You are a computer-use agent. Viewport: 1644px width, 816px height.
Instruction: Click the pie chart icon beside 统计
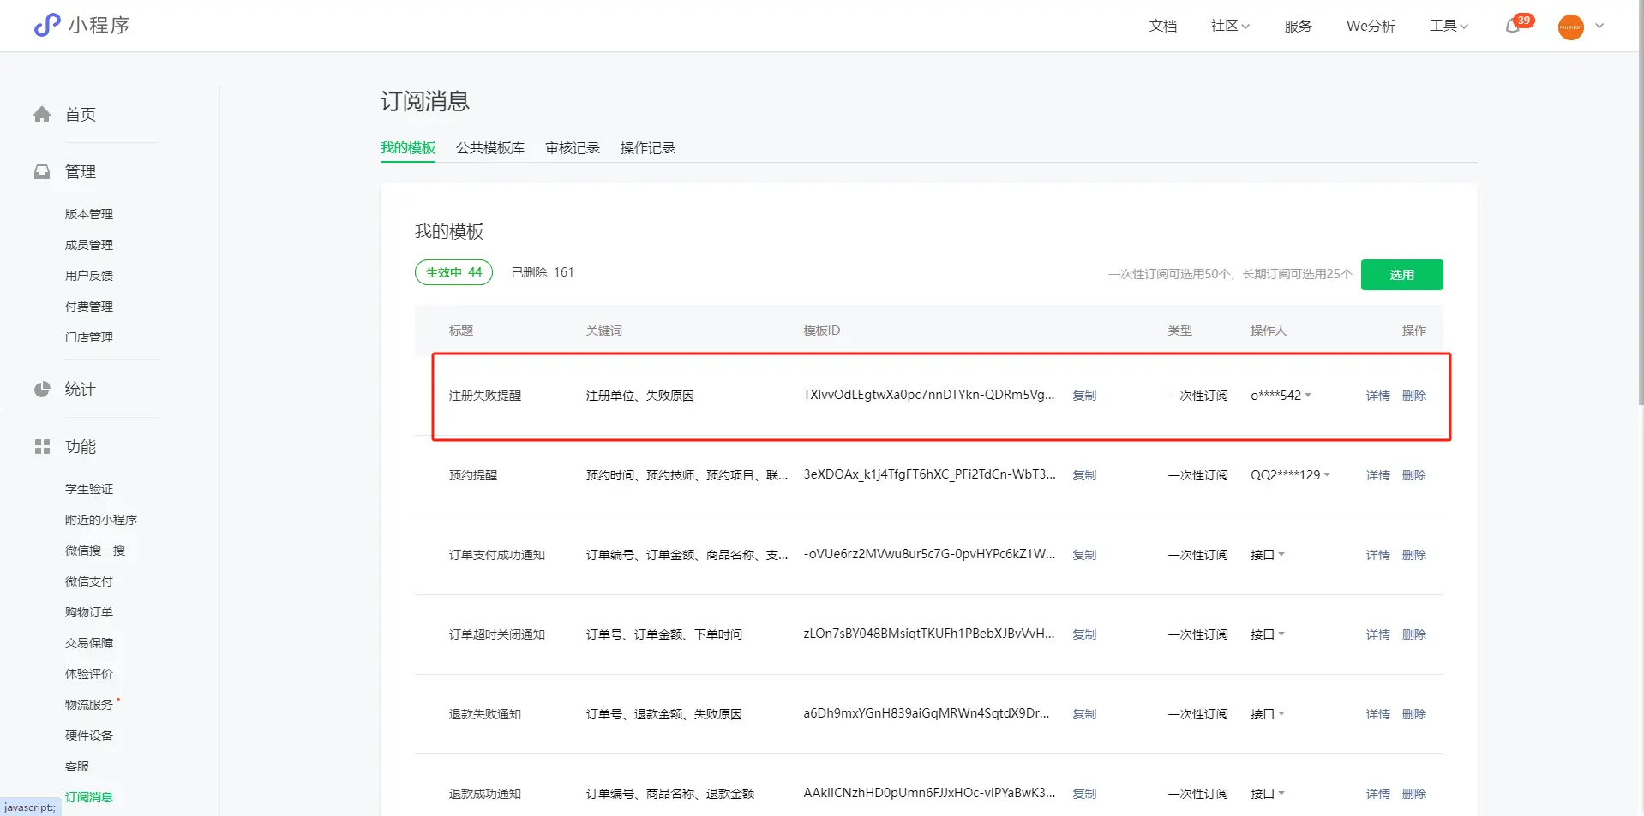coord(42,390)
